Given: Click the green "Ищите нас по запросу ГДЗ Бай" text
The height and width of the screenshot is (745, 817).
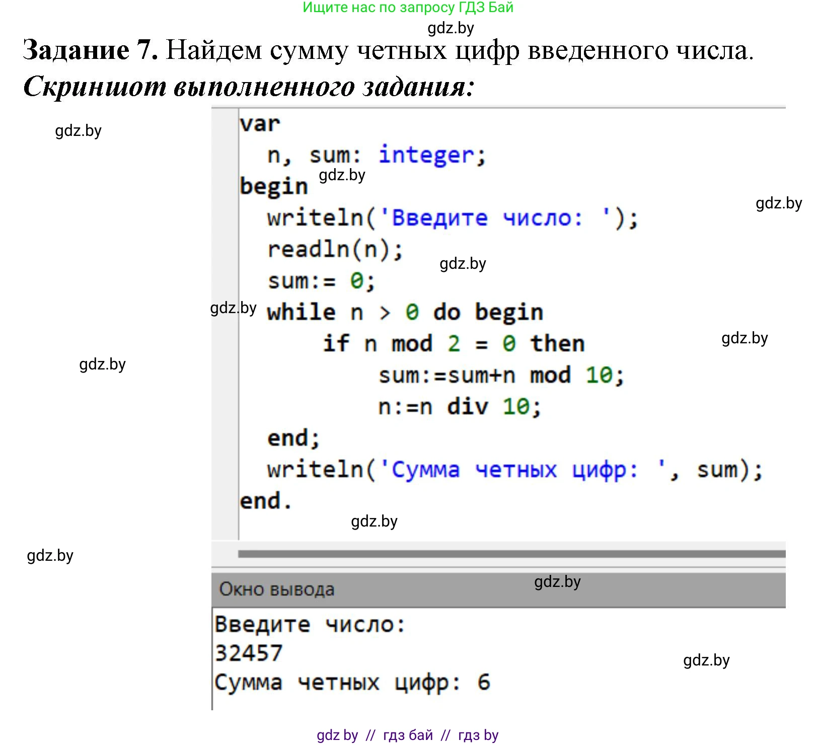Looking at the screenshot, I should 408,8.
